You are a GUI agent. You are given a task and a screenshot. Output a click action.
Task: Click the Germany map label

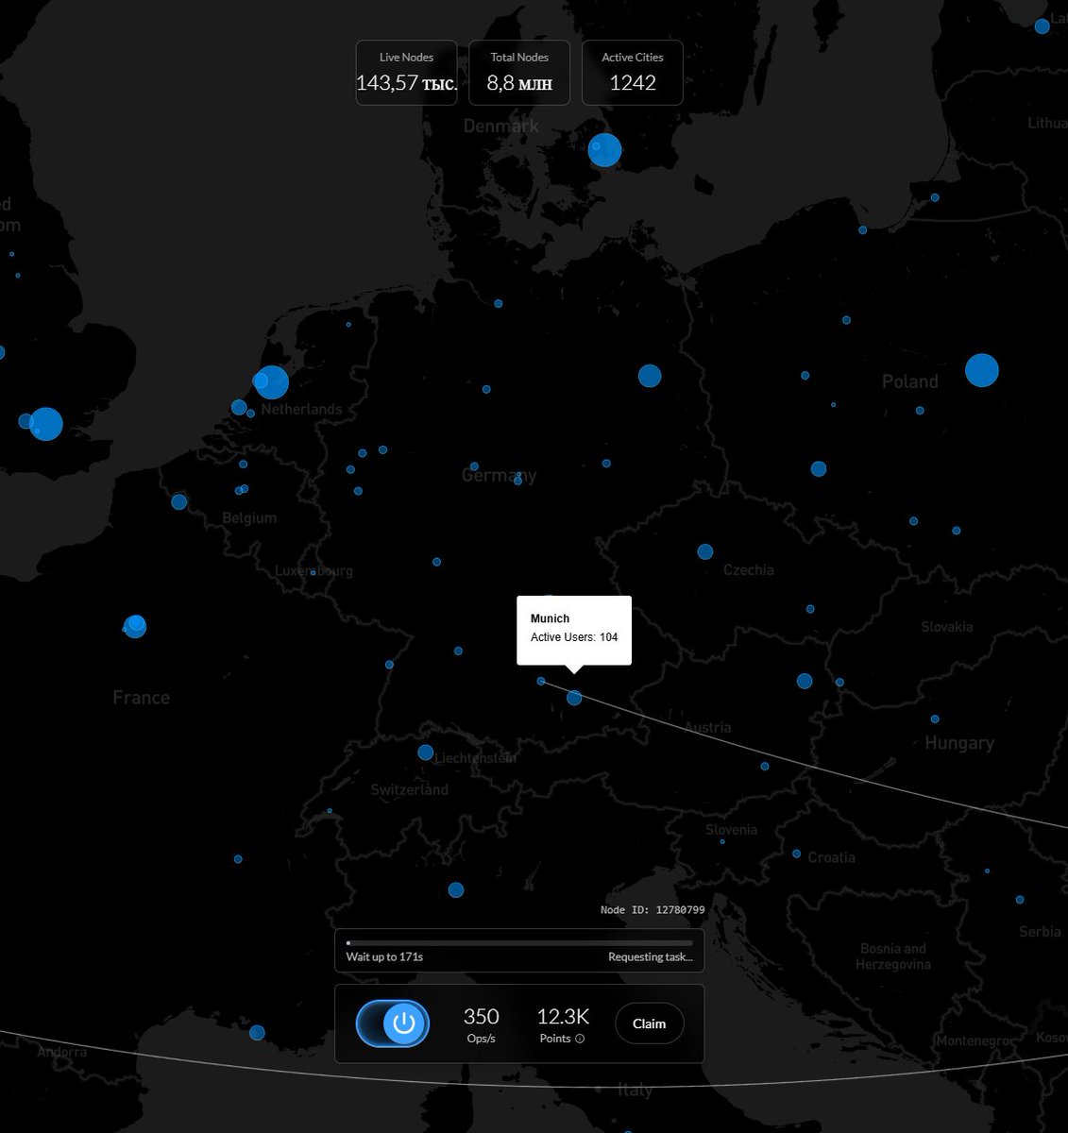point(499,475)
